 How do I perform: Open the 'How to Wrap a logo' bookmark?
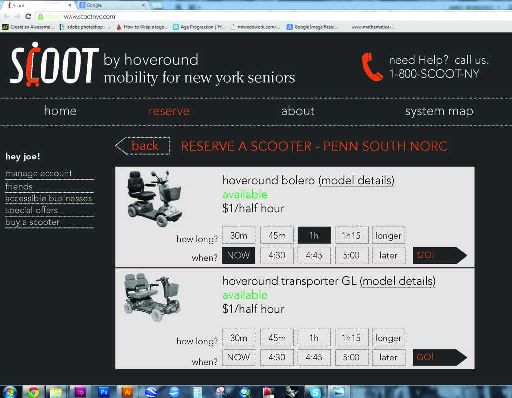pyautogui.click(x=142, y=27)
